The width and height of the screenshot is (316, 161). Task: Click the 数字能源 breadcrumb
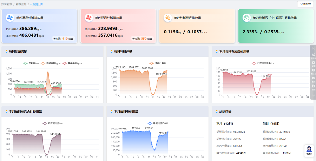click(x=6, y=4)
